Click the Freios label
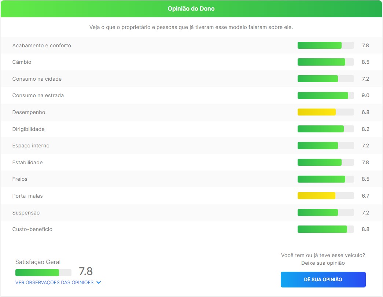The width and height of the screenshot is (383, 297). tap(20, 179)
